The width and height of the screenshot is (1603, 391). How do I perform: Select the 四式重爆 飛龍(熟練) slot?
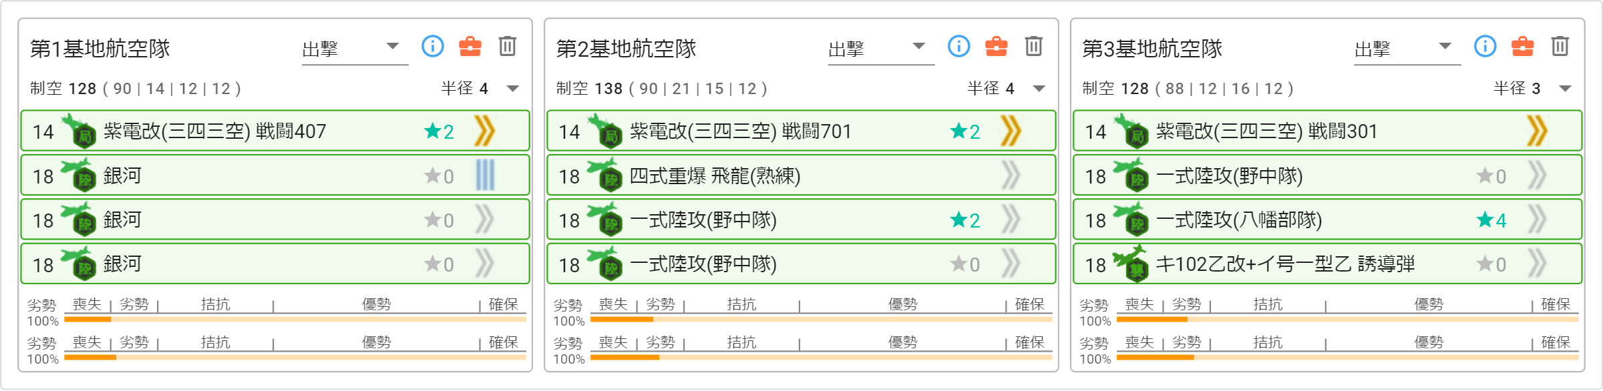coord(801,175)
